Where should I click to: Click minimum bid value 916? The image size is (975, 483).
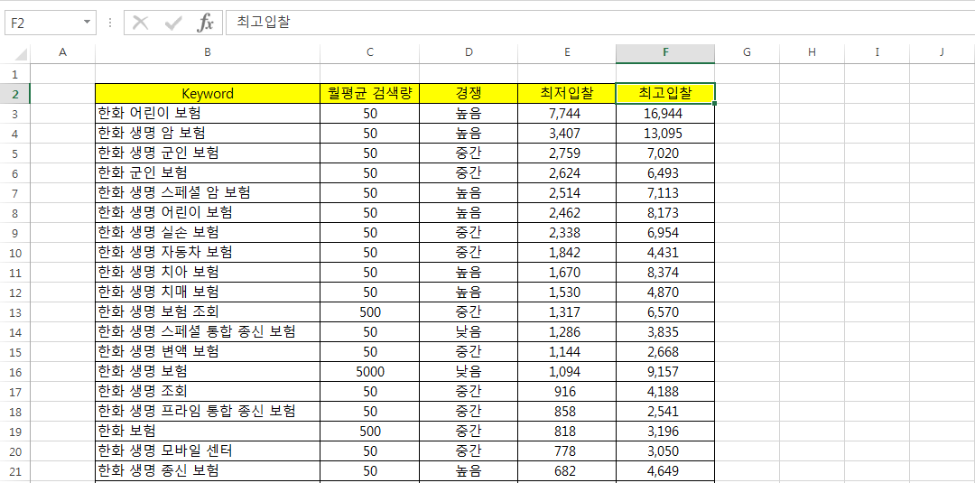pos(567,392)
